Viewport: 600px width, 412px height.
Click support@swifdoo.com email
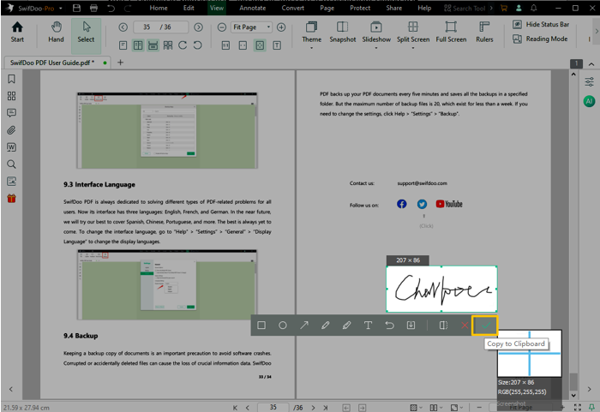tap(422, 183)
